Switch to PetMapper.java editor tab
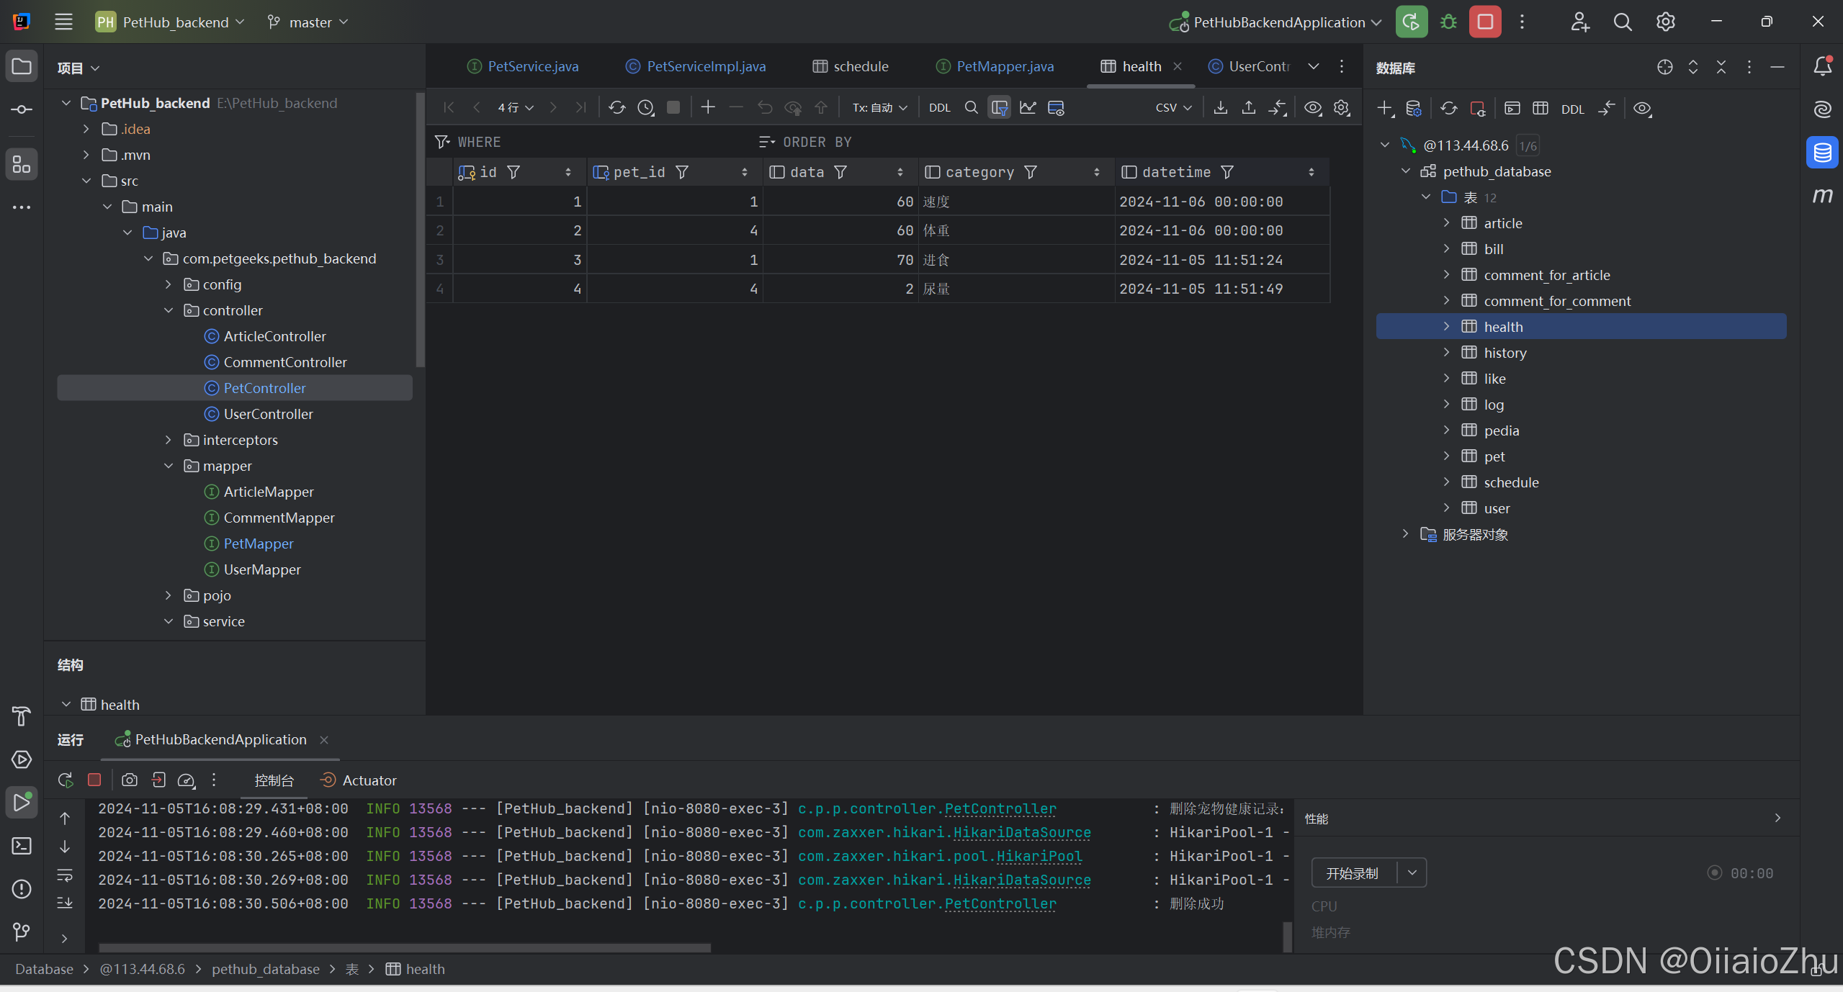The height and width of the screenshot is (992, 1843). 1004,66
